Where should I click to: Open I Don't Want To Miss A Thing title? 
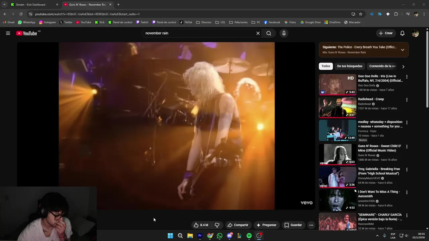(379, 194)
